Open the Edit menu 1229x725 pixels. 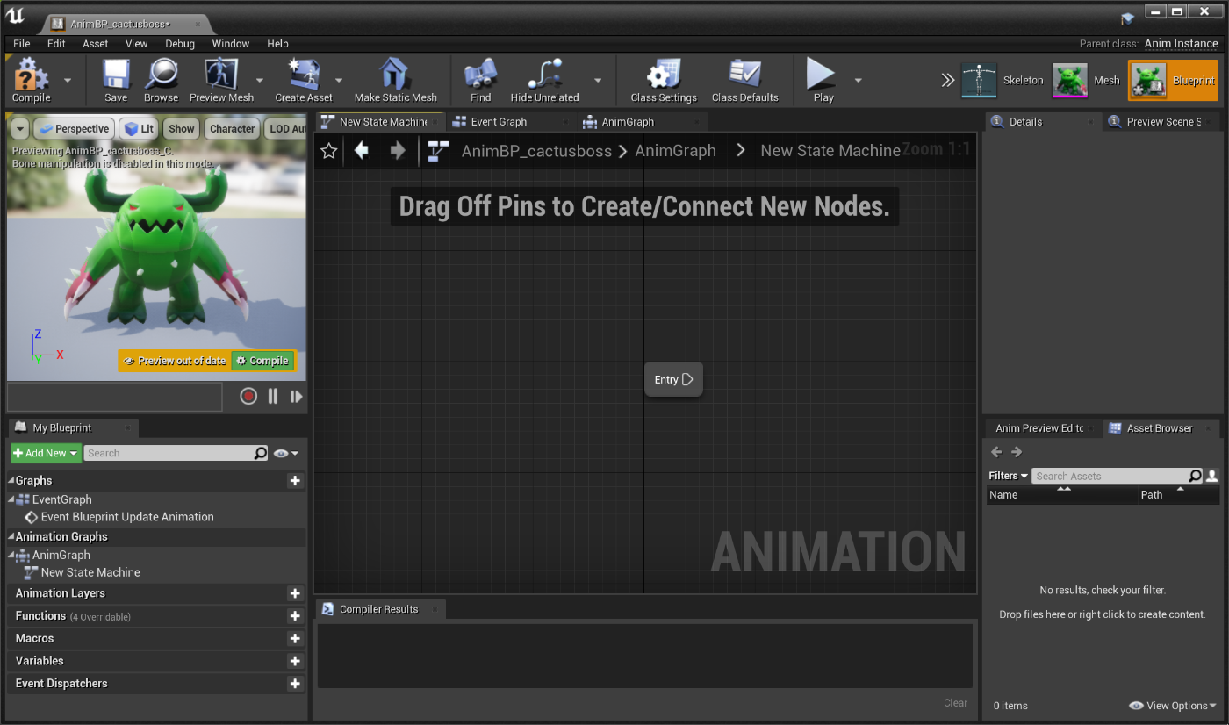click(56, 44)
